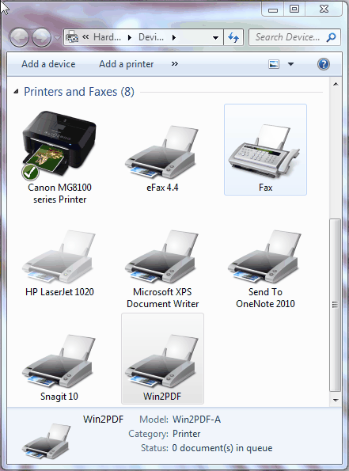Image resolution: width=349 pixels, height=471 pixels.
Task: Click the 'Win2PDF-A' model value
Action: (196, 420)
